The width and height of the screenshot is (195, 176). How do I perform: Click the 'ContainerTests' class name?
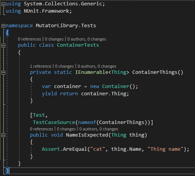click(x=78, y=45)
